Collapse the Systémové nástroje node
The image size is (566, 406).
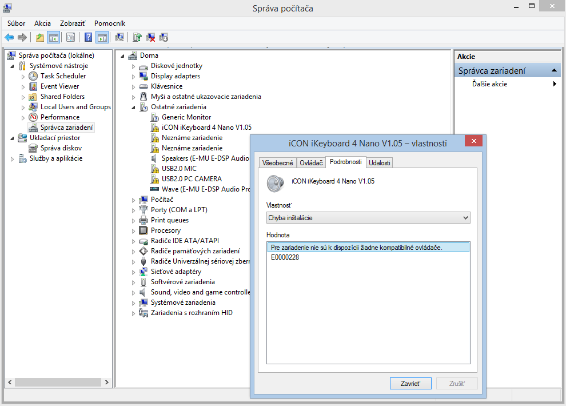(x=12, y=66)
